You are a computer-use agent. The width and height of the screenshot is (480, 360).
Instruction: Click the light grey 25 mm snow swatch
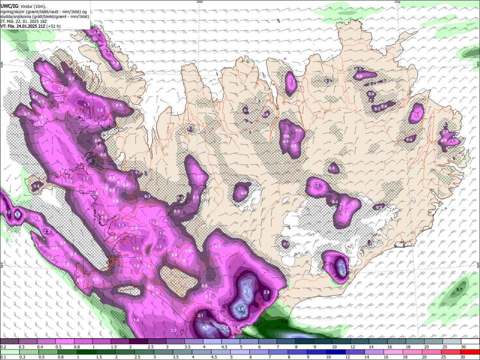coord(452,341)
